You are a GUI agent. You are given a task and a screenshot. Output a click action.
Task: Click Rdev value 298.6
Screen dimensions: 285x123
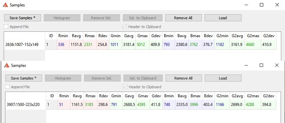tap(103, 104)
